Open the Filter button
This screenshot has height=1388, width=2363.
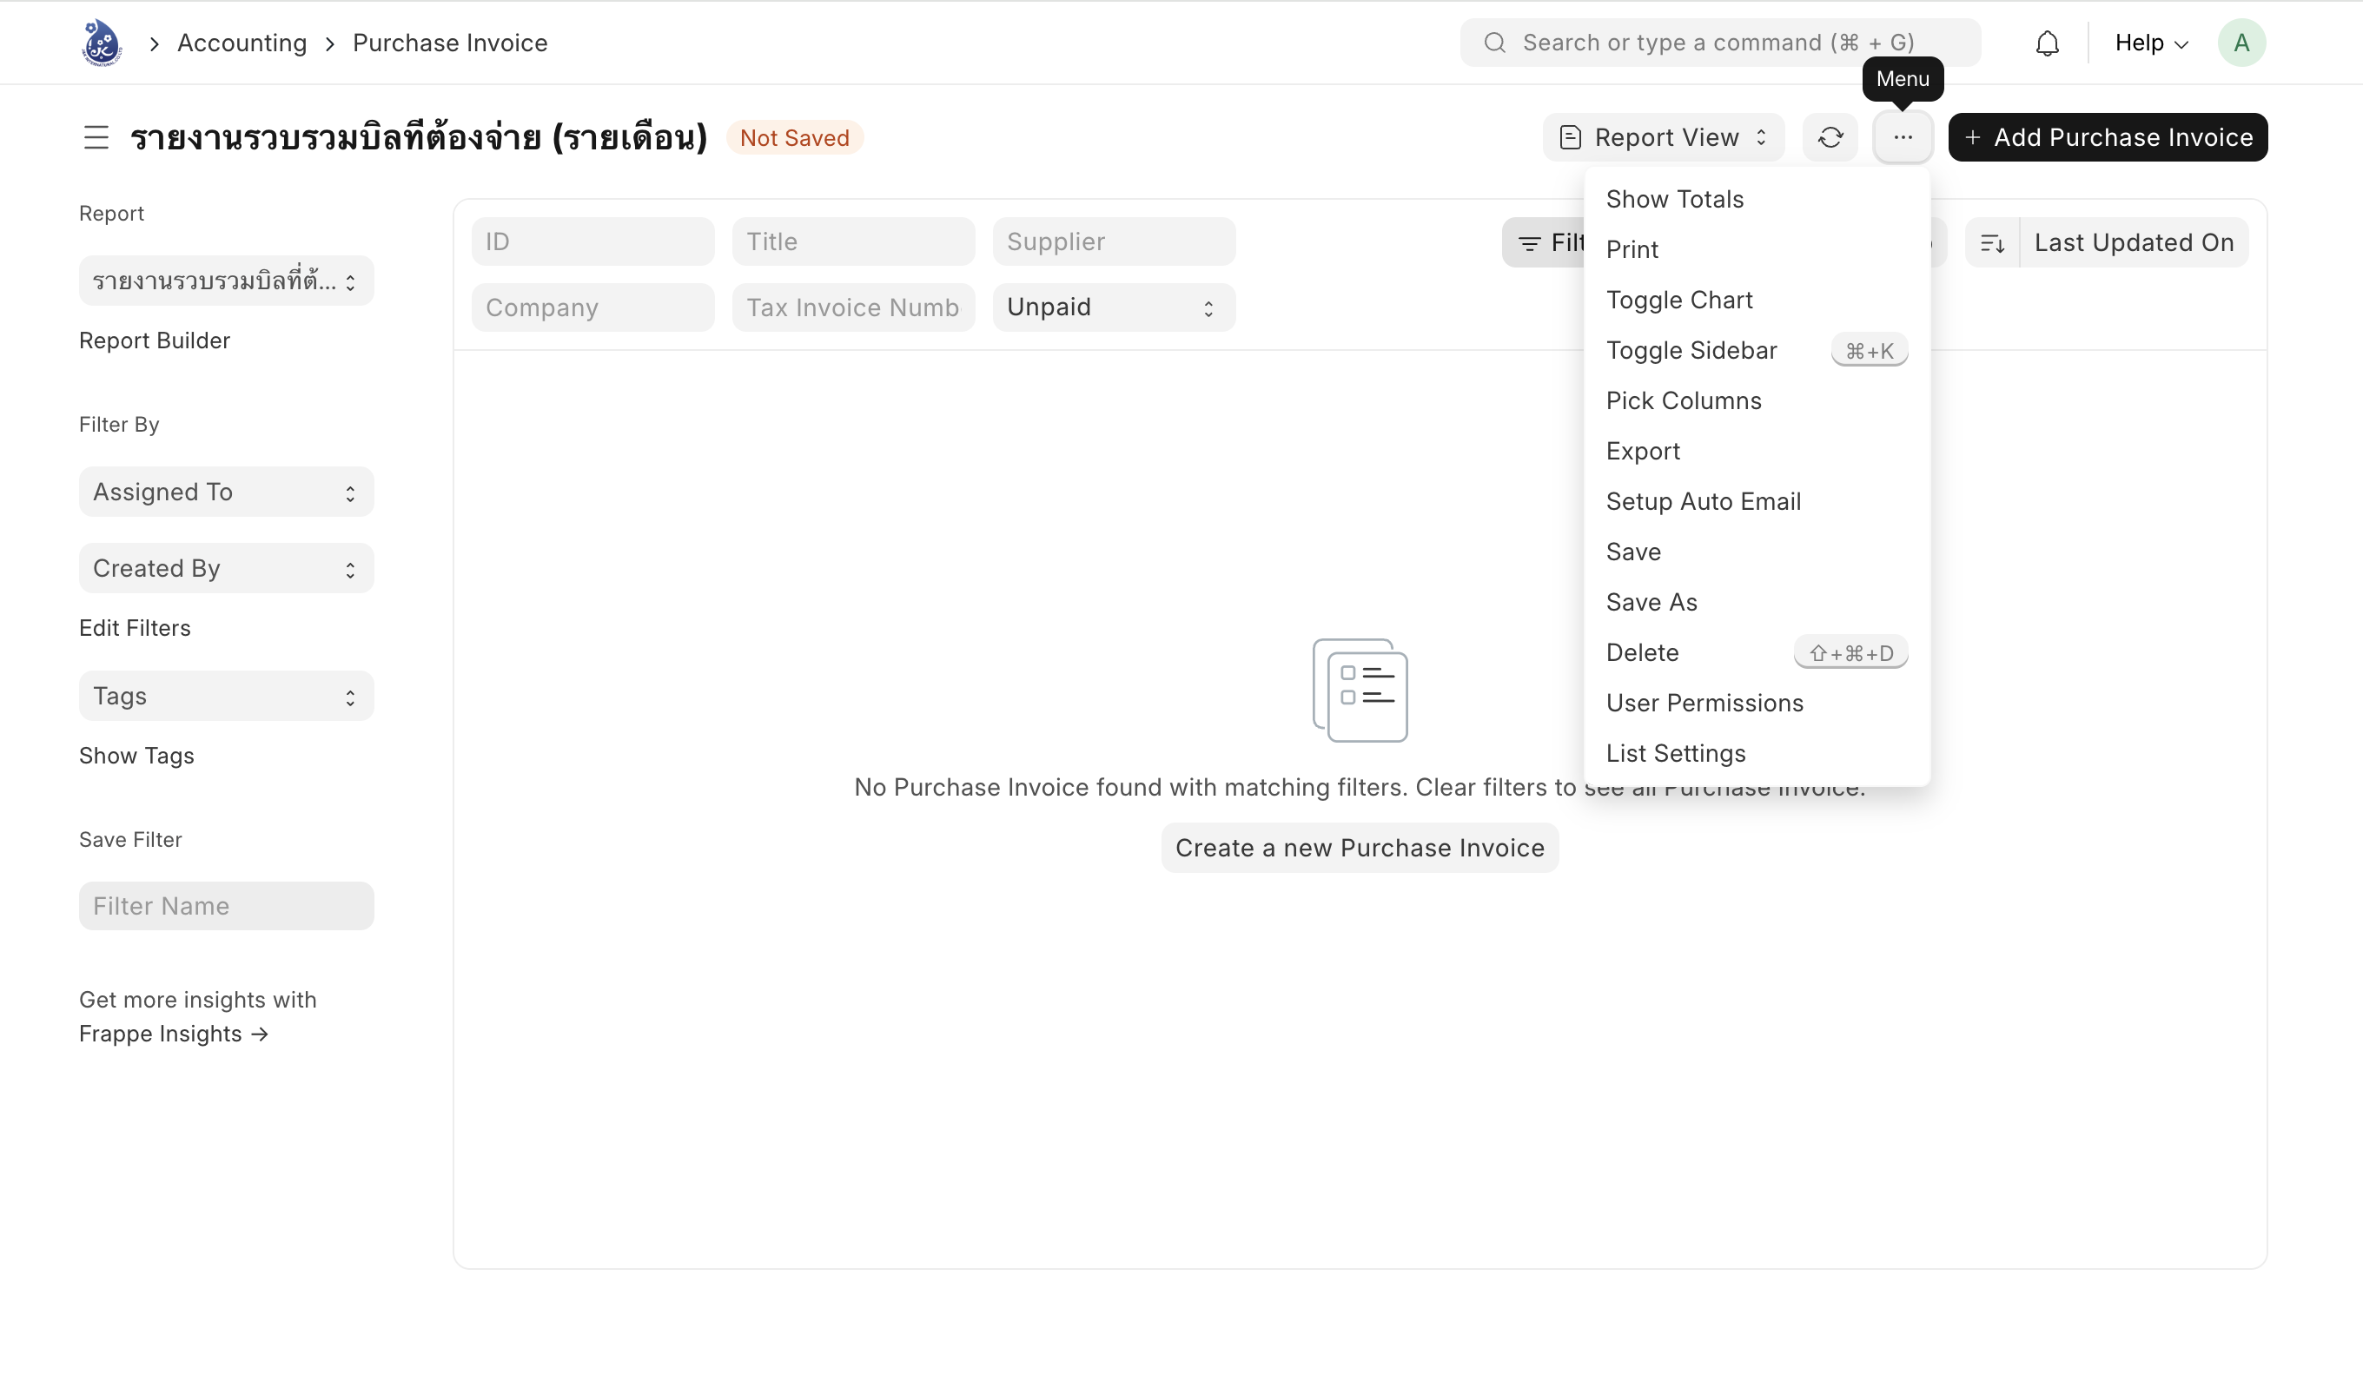[1545, 243]
